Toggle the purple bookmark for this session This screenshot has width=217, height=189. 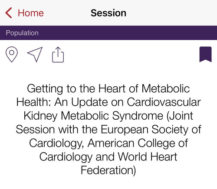tap(205, 54)
